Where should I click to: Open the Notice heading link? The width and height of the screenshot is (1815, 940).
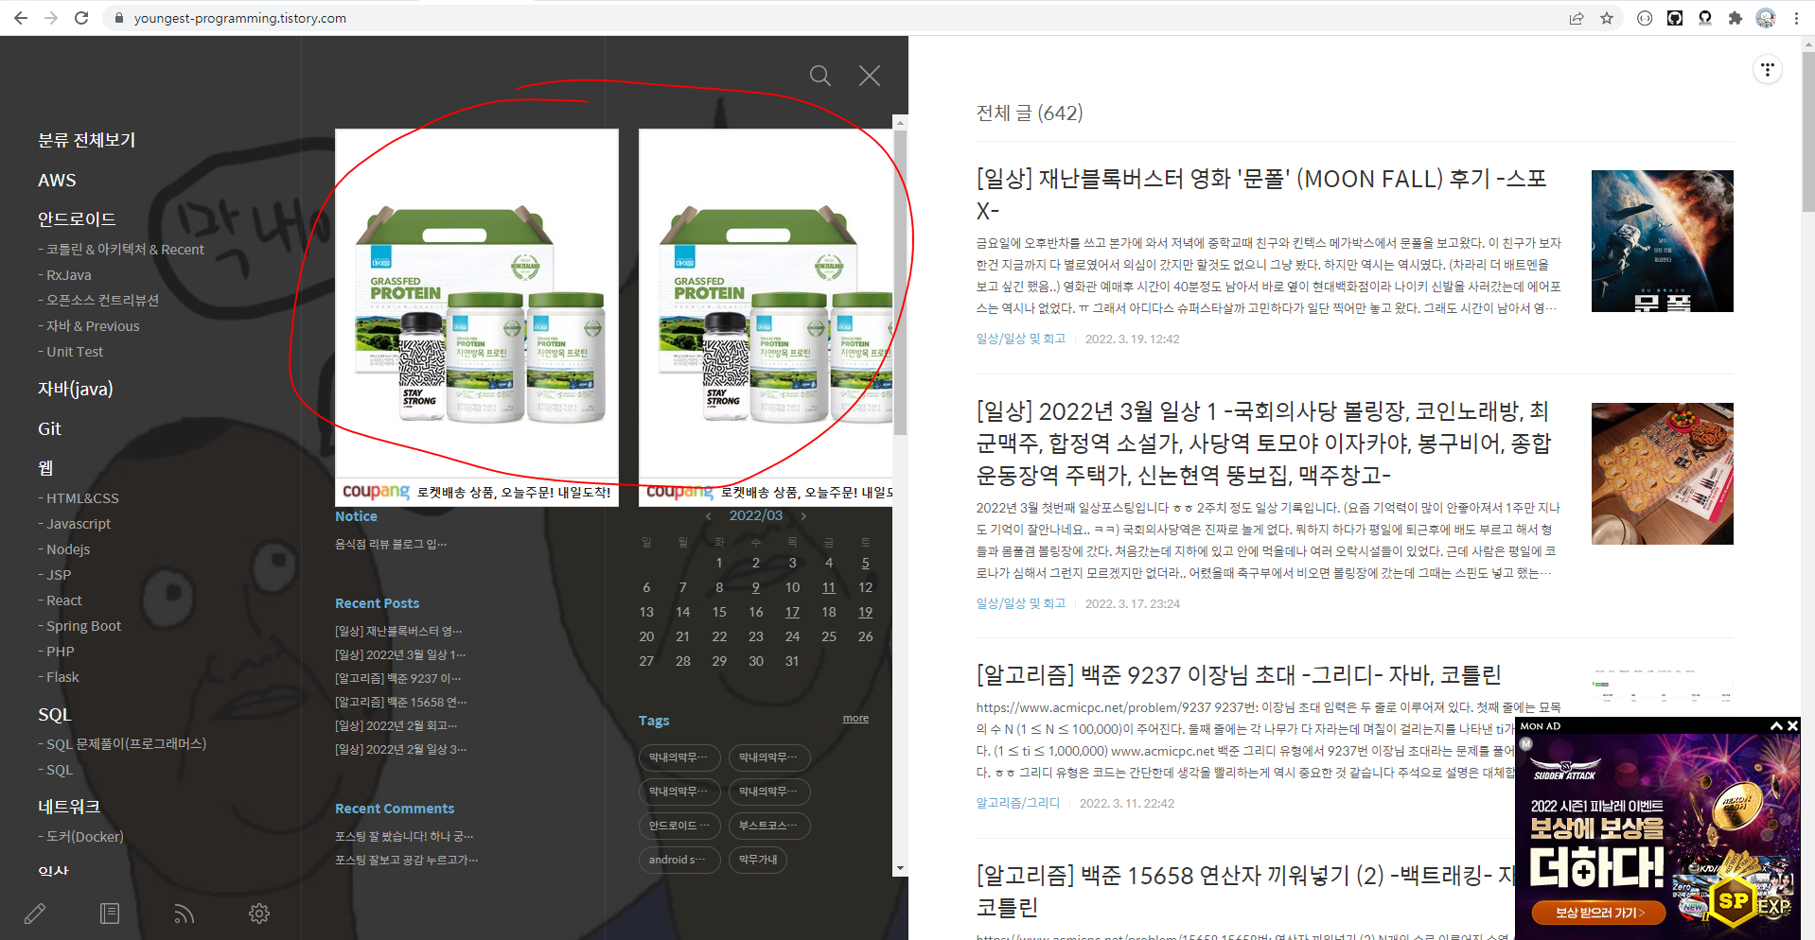(x=356, y=516)
